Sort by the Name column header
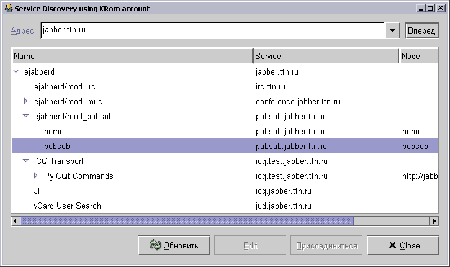450x267 pixels. tap(132, 56)
